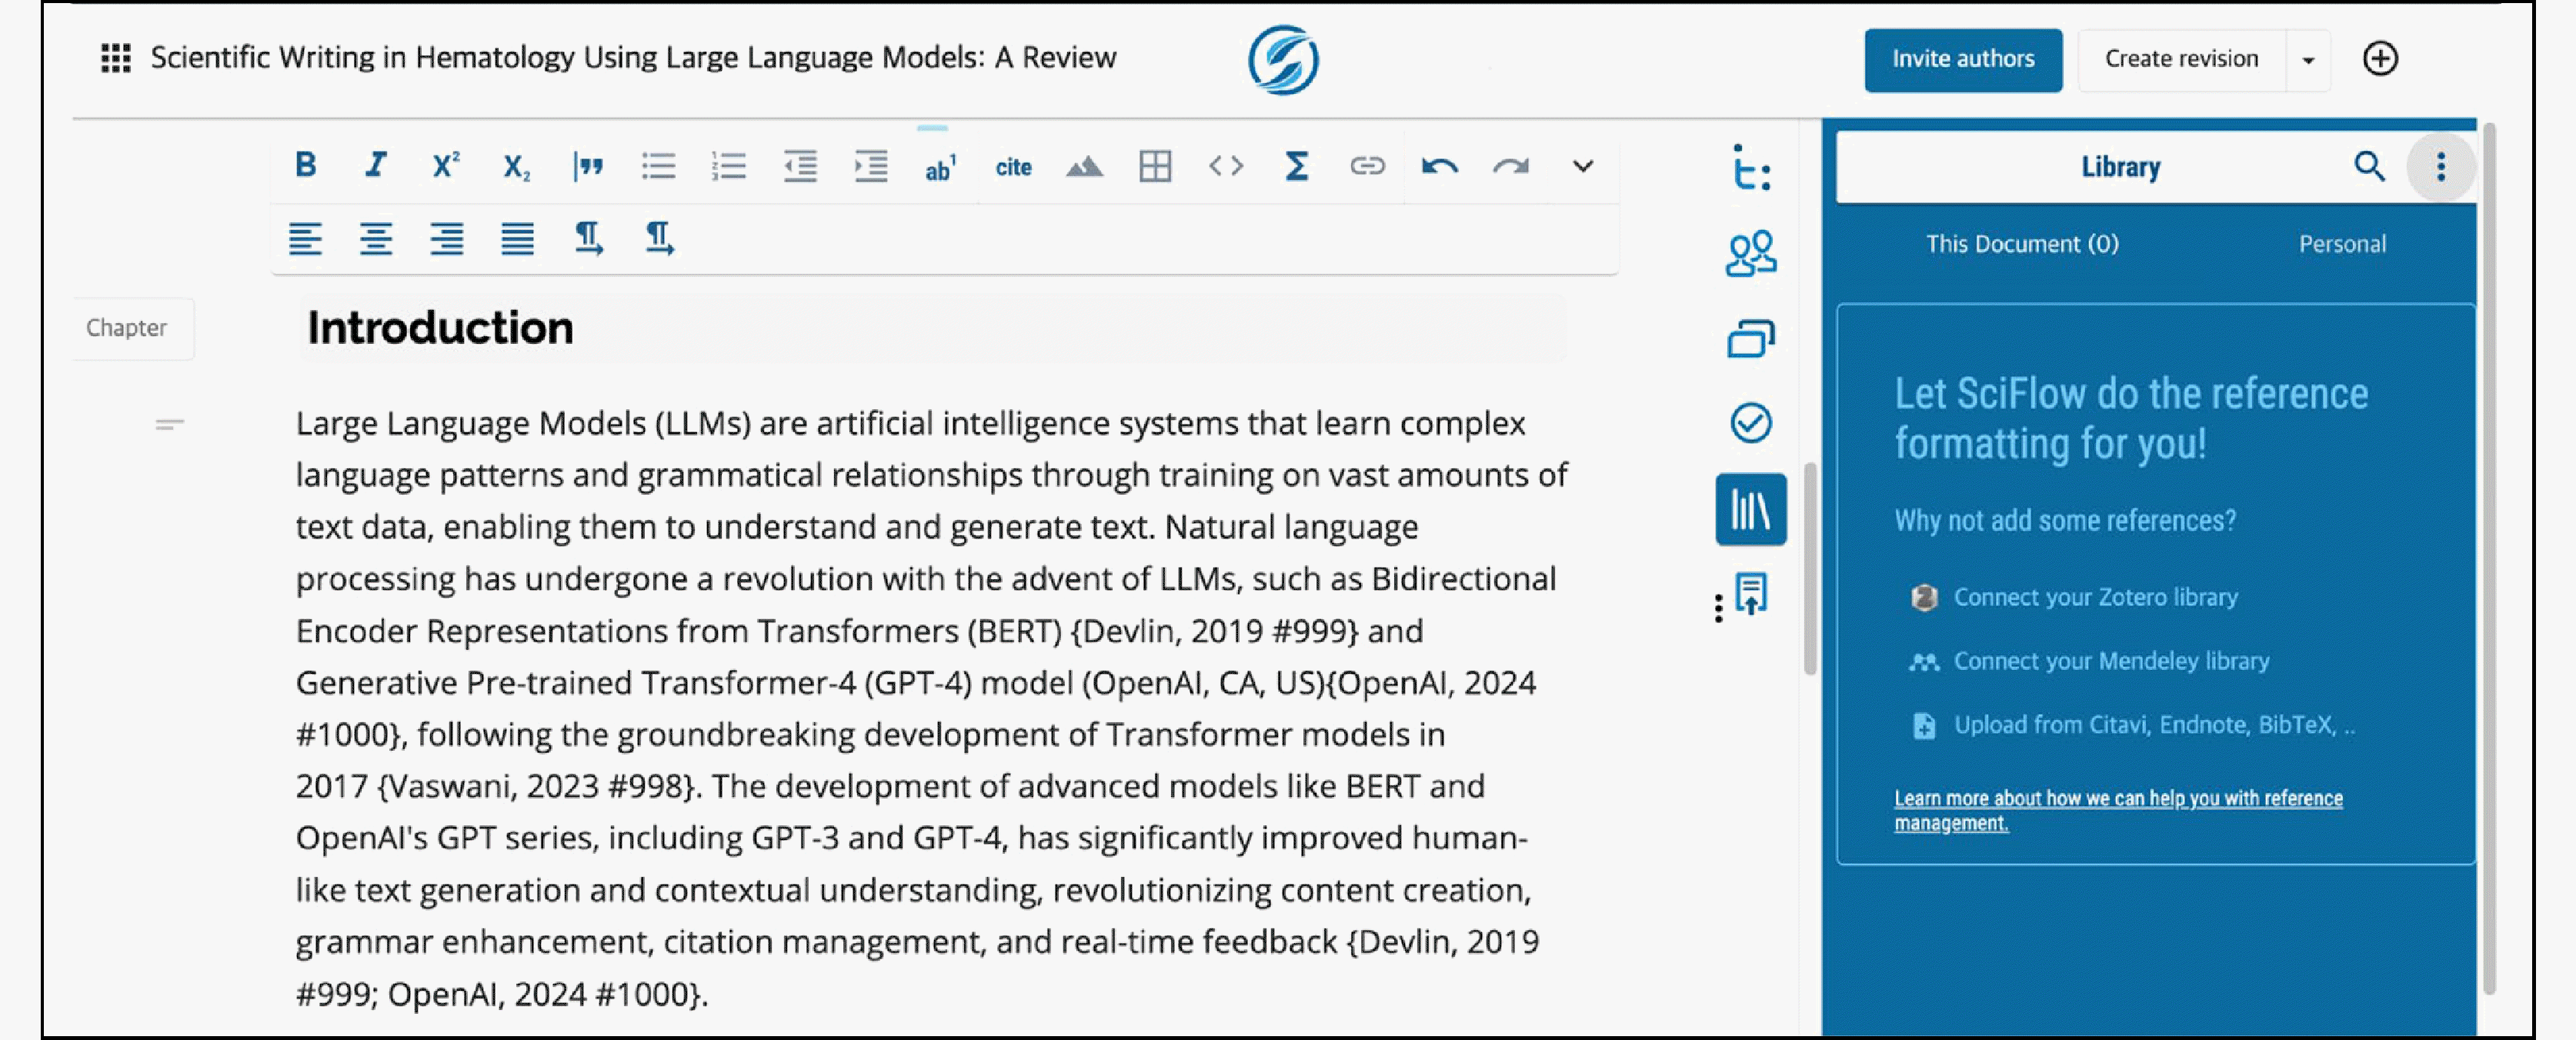The width and height of the screenshot is (2576, 1040).
Task: Open Create revision dropdown arrow
Action: (2308, 60)
